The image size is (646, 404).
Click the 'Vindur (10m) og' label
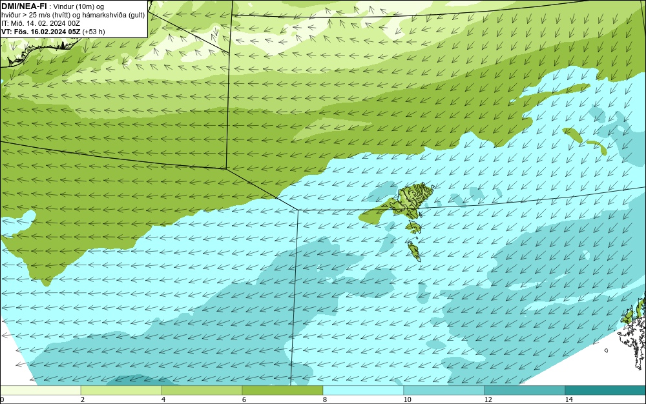click(x=79, y=6)
